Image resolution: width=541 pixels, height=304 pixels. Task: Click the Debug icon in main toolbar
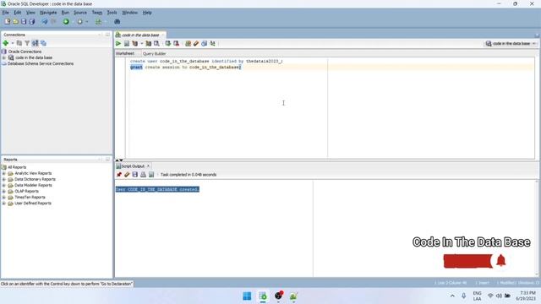pyautogui.click(x=79, y=22)
